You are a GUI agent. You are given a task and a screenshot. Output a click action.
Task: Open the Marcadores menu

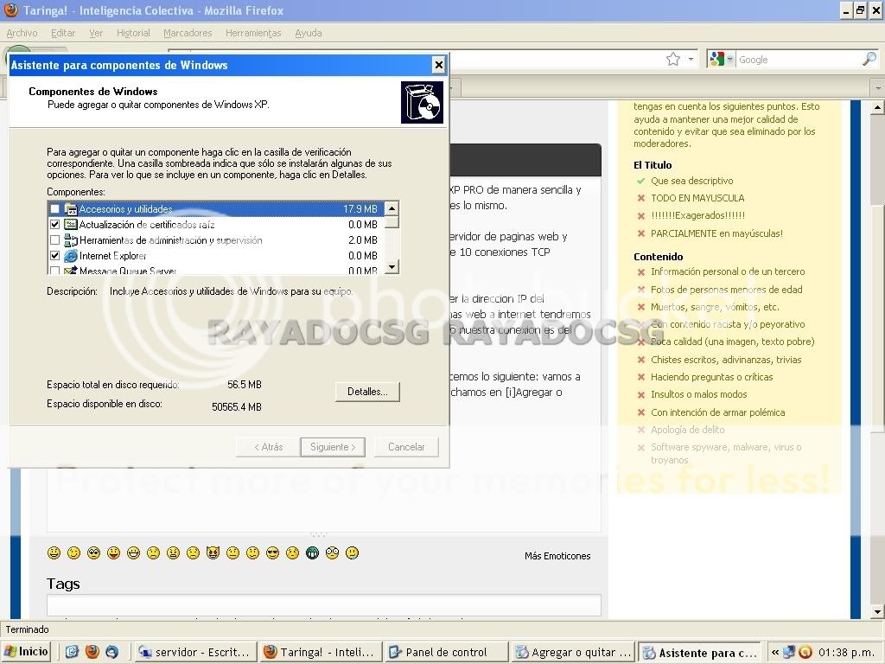coord(188,33)
